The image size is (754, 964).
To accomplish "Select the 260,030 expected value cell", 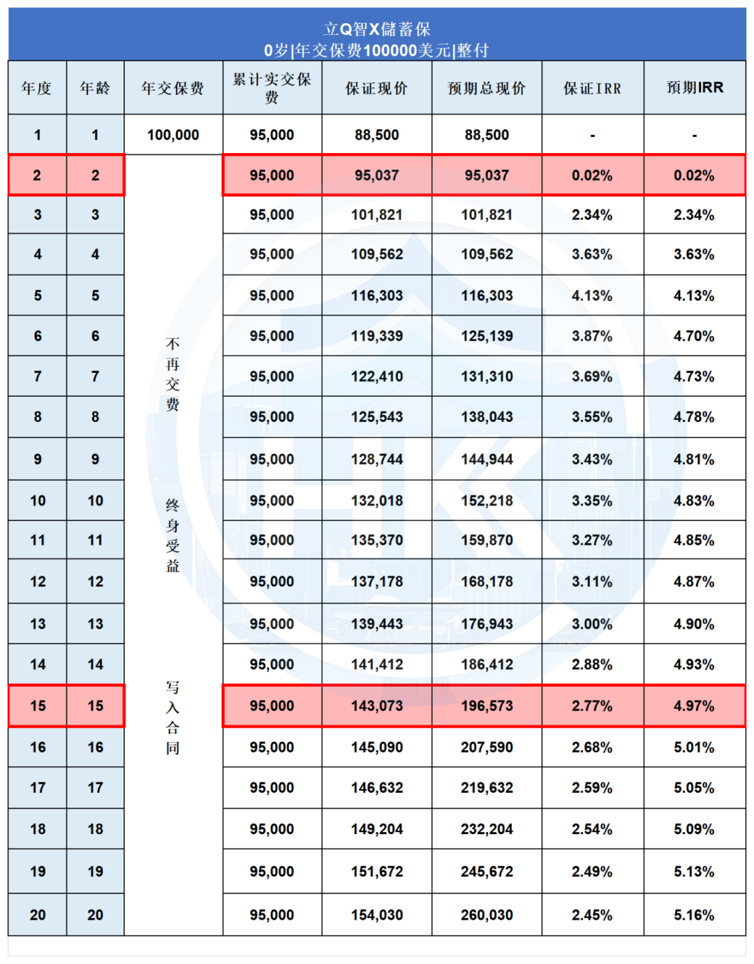I will (487, 914).
